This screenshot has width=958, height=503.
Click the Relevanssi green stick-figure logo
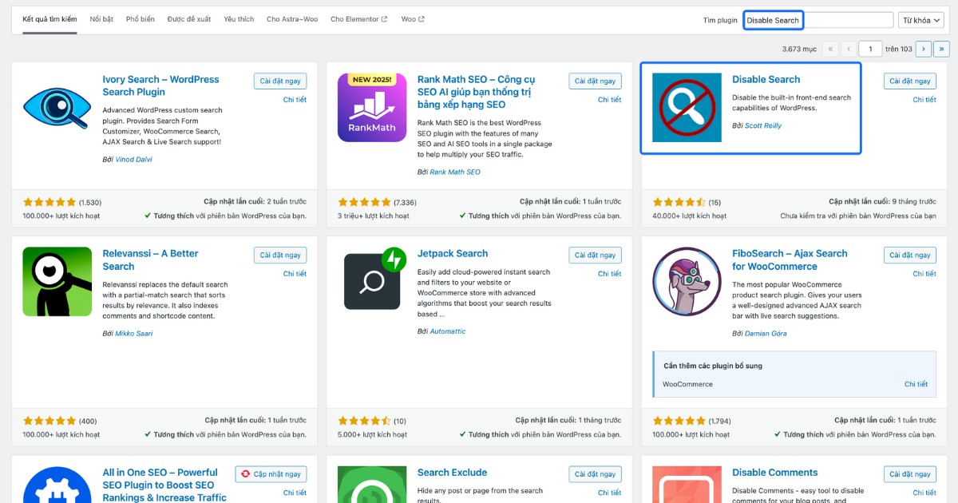pyautogui.click(x=56, y=281)
